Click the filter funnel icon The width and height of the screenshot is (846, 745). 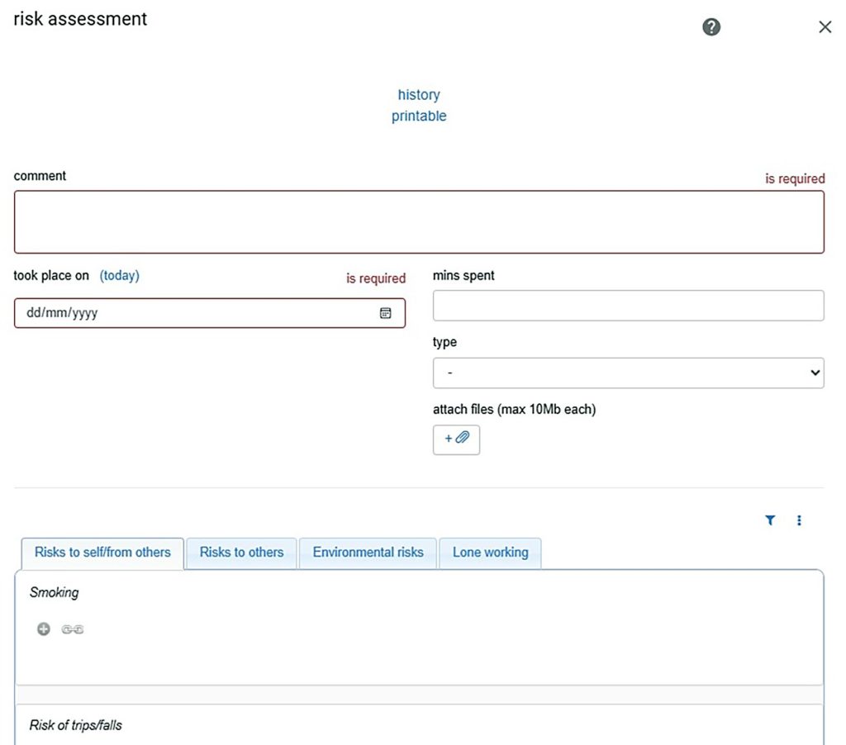coord(770,520)
